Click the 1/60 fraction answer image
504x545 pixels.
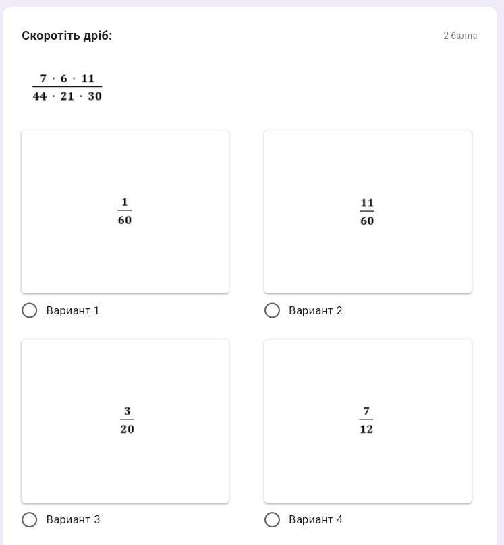[125, 212]
